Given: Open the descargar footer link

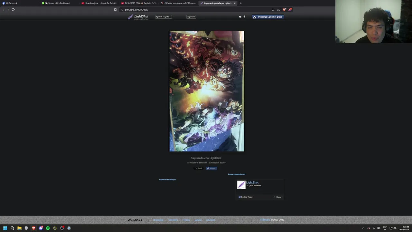Looking at the screenshot, I should (158, 220).
